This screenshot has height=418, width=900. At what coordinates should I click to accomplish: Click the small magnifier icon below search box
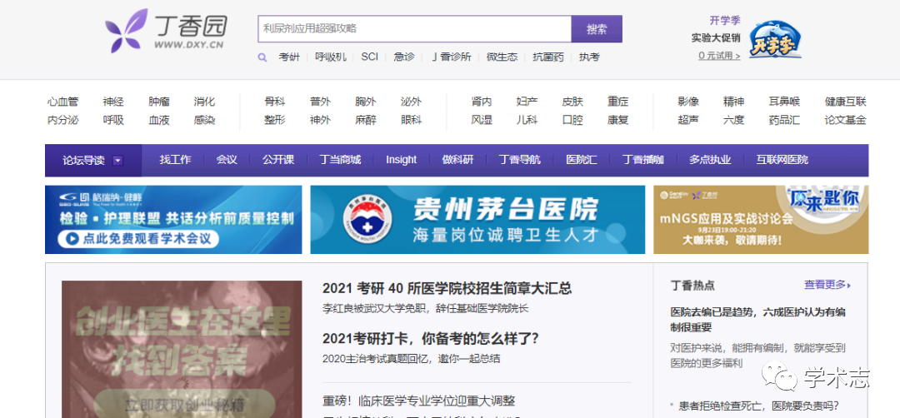tap(262, 57)
